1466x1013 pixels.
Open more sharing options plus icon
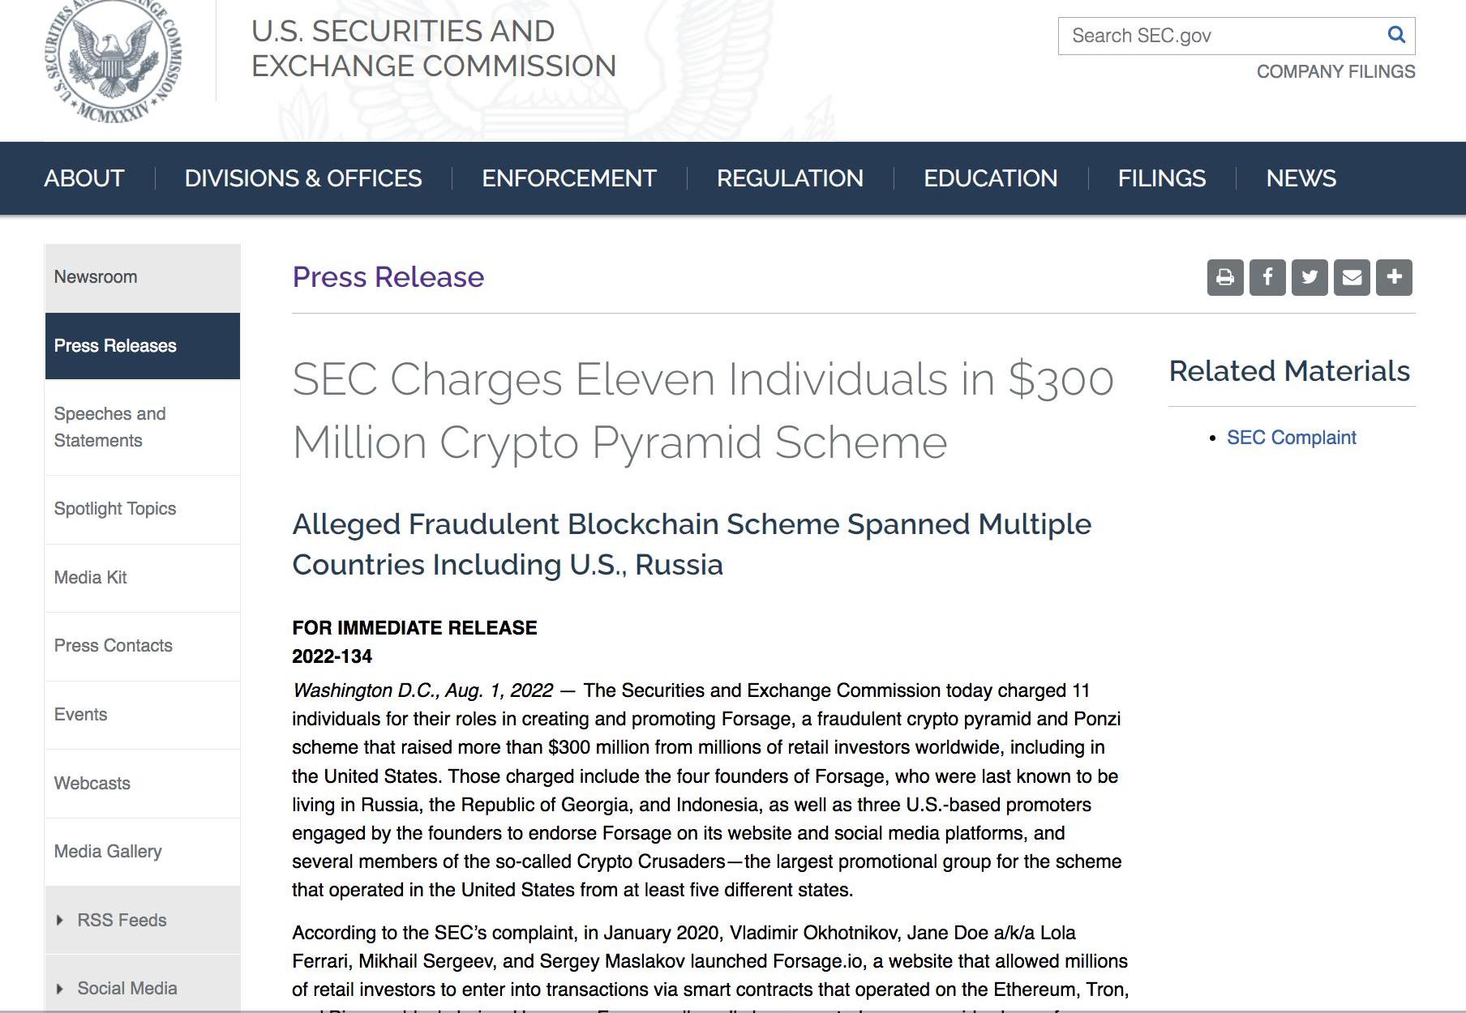point(1394,277)
